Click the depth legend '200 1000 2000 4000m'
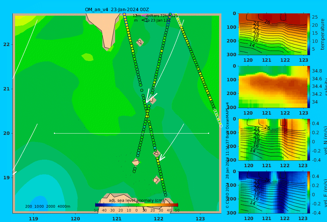The width and height of the screenshot is (327, 222). 47,206
